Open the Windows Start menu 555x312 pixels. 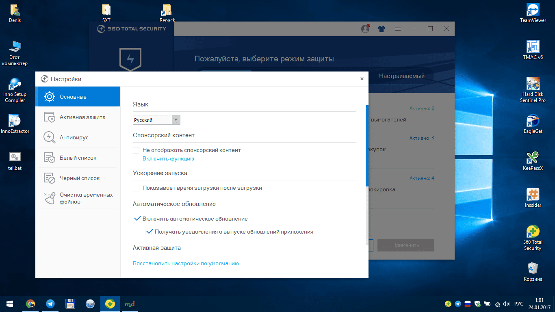pos(10,304)
